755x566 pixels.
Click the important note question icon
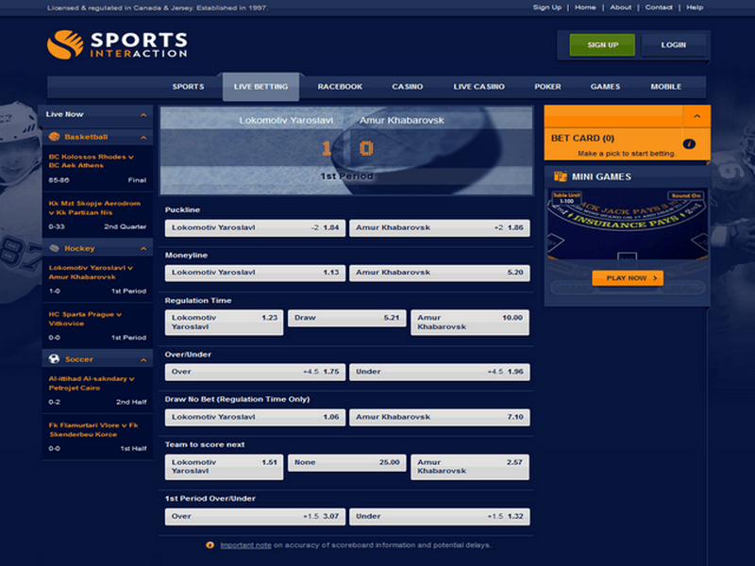click(210, 545)
